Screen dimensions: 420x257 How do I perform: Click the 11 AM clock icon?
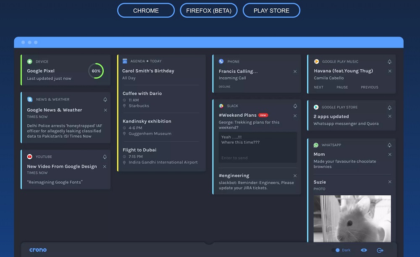[x=124, y=100]
